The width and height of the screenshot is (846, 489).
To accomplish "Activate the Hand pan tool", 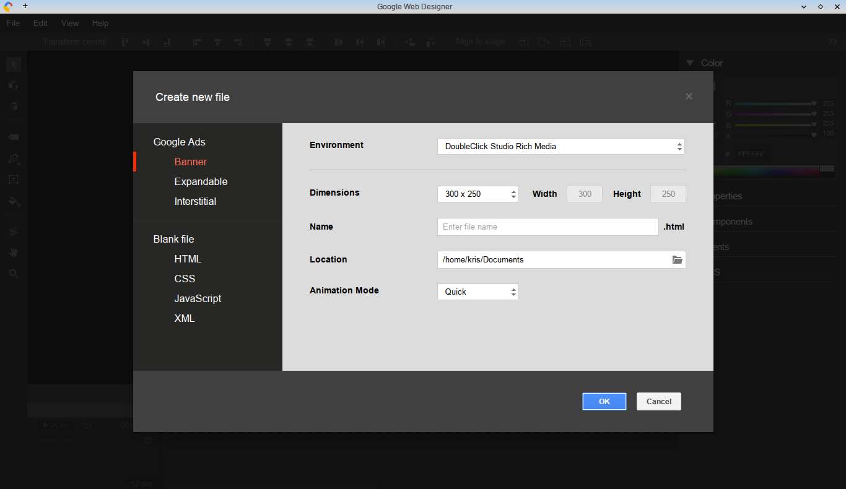I will coord(14,252).
